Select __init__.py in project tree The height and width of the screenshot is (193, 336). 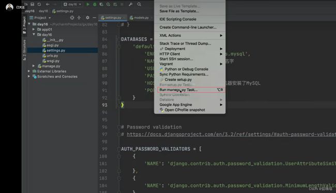tap(53, 40)
